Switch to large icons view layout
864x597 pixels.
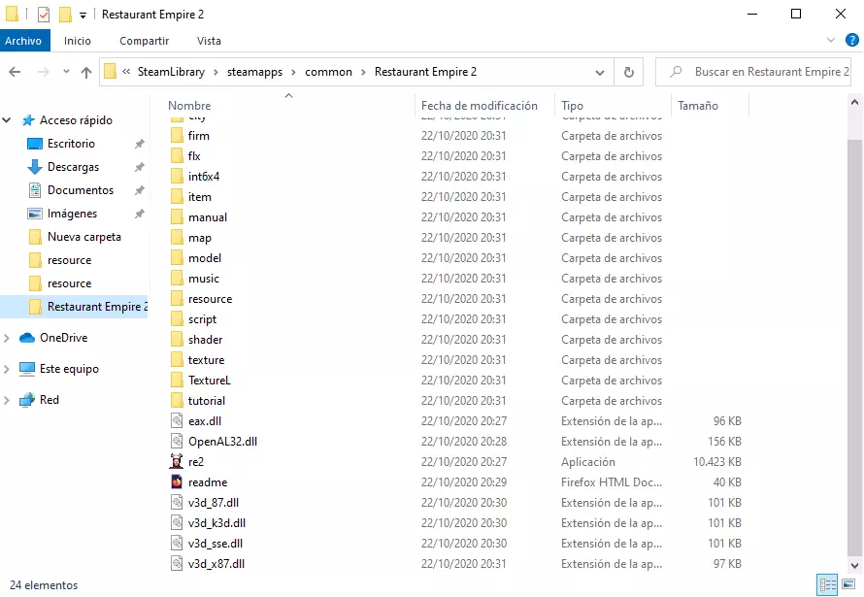[x=849, y=584]
